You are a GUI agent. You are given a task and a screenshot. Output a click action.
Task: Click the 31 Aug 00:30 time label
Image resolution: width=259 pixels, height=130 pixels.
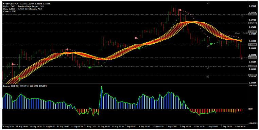point(49,127)
